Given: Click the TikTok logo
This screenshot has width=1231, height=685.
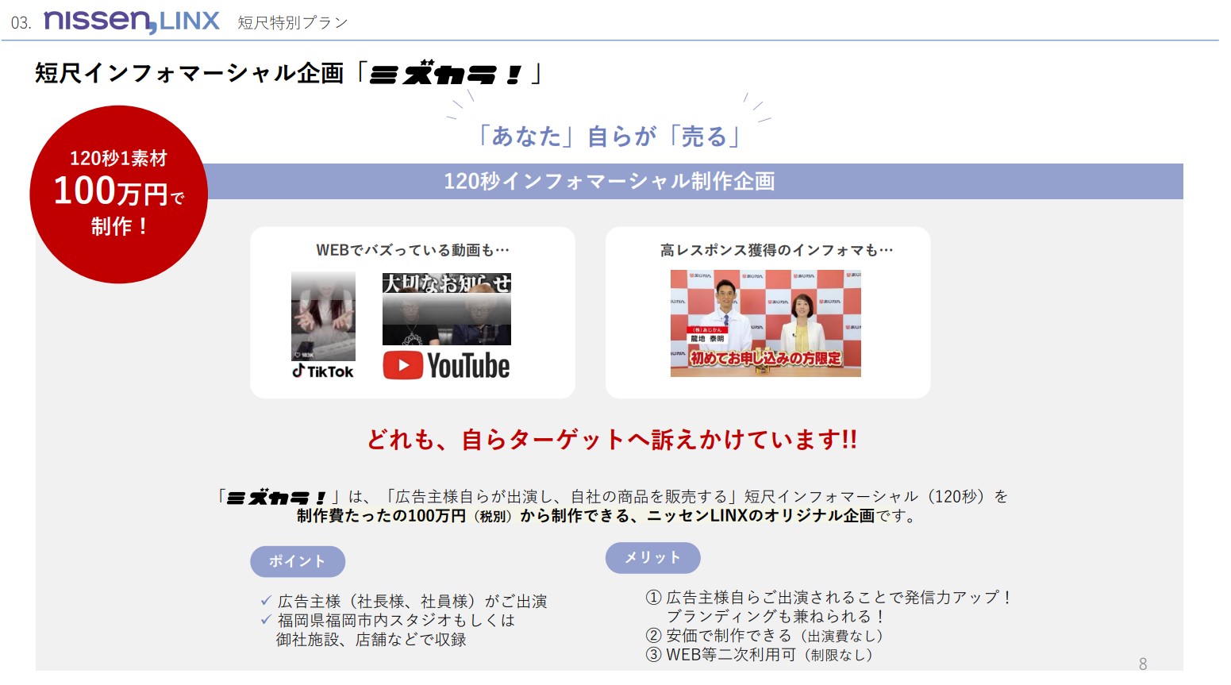Looking at the screenshot, I should 323,371.
